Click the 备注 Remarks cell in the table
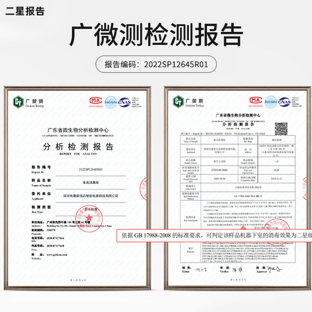The image size is (312, 312). pos(191,250)
